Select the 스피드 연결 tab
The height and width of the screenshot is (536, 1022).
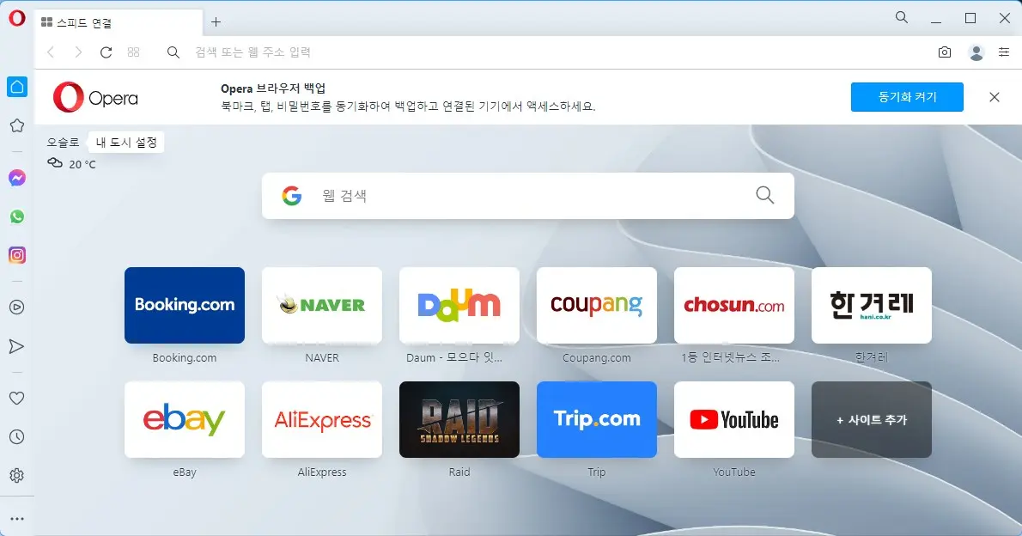119,23
